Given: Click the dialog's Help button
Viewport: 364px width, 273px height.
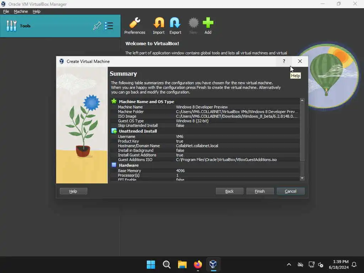Looking at the screenshot, I should [73, 191].
